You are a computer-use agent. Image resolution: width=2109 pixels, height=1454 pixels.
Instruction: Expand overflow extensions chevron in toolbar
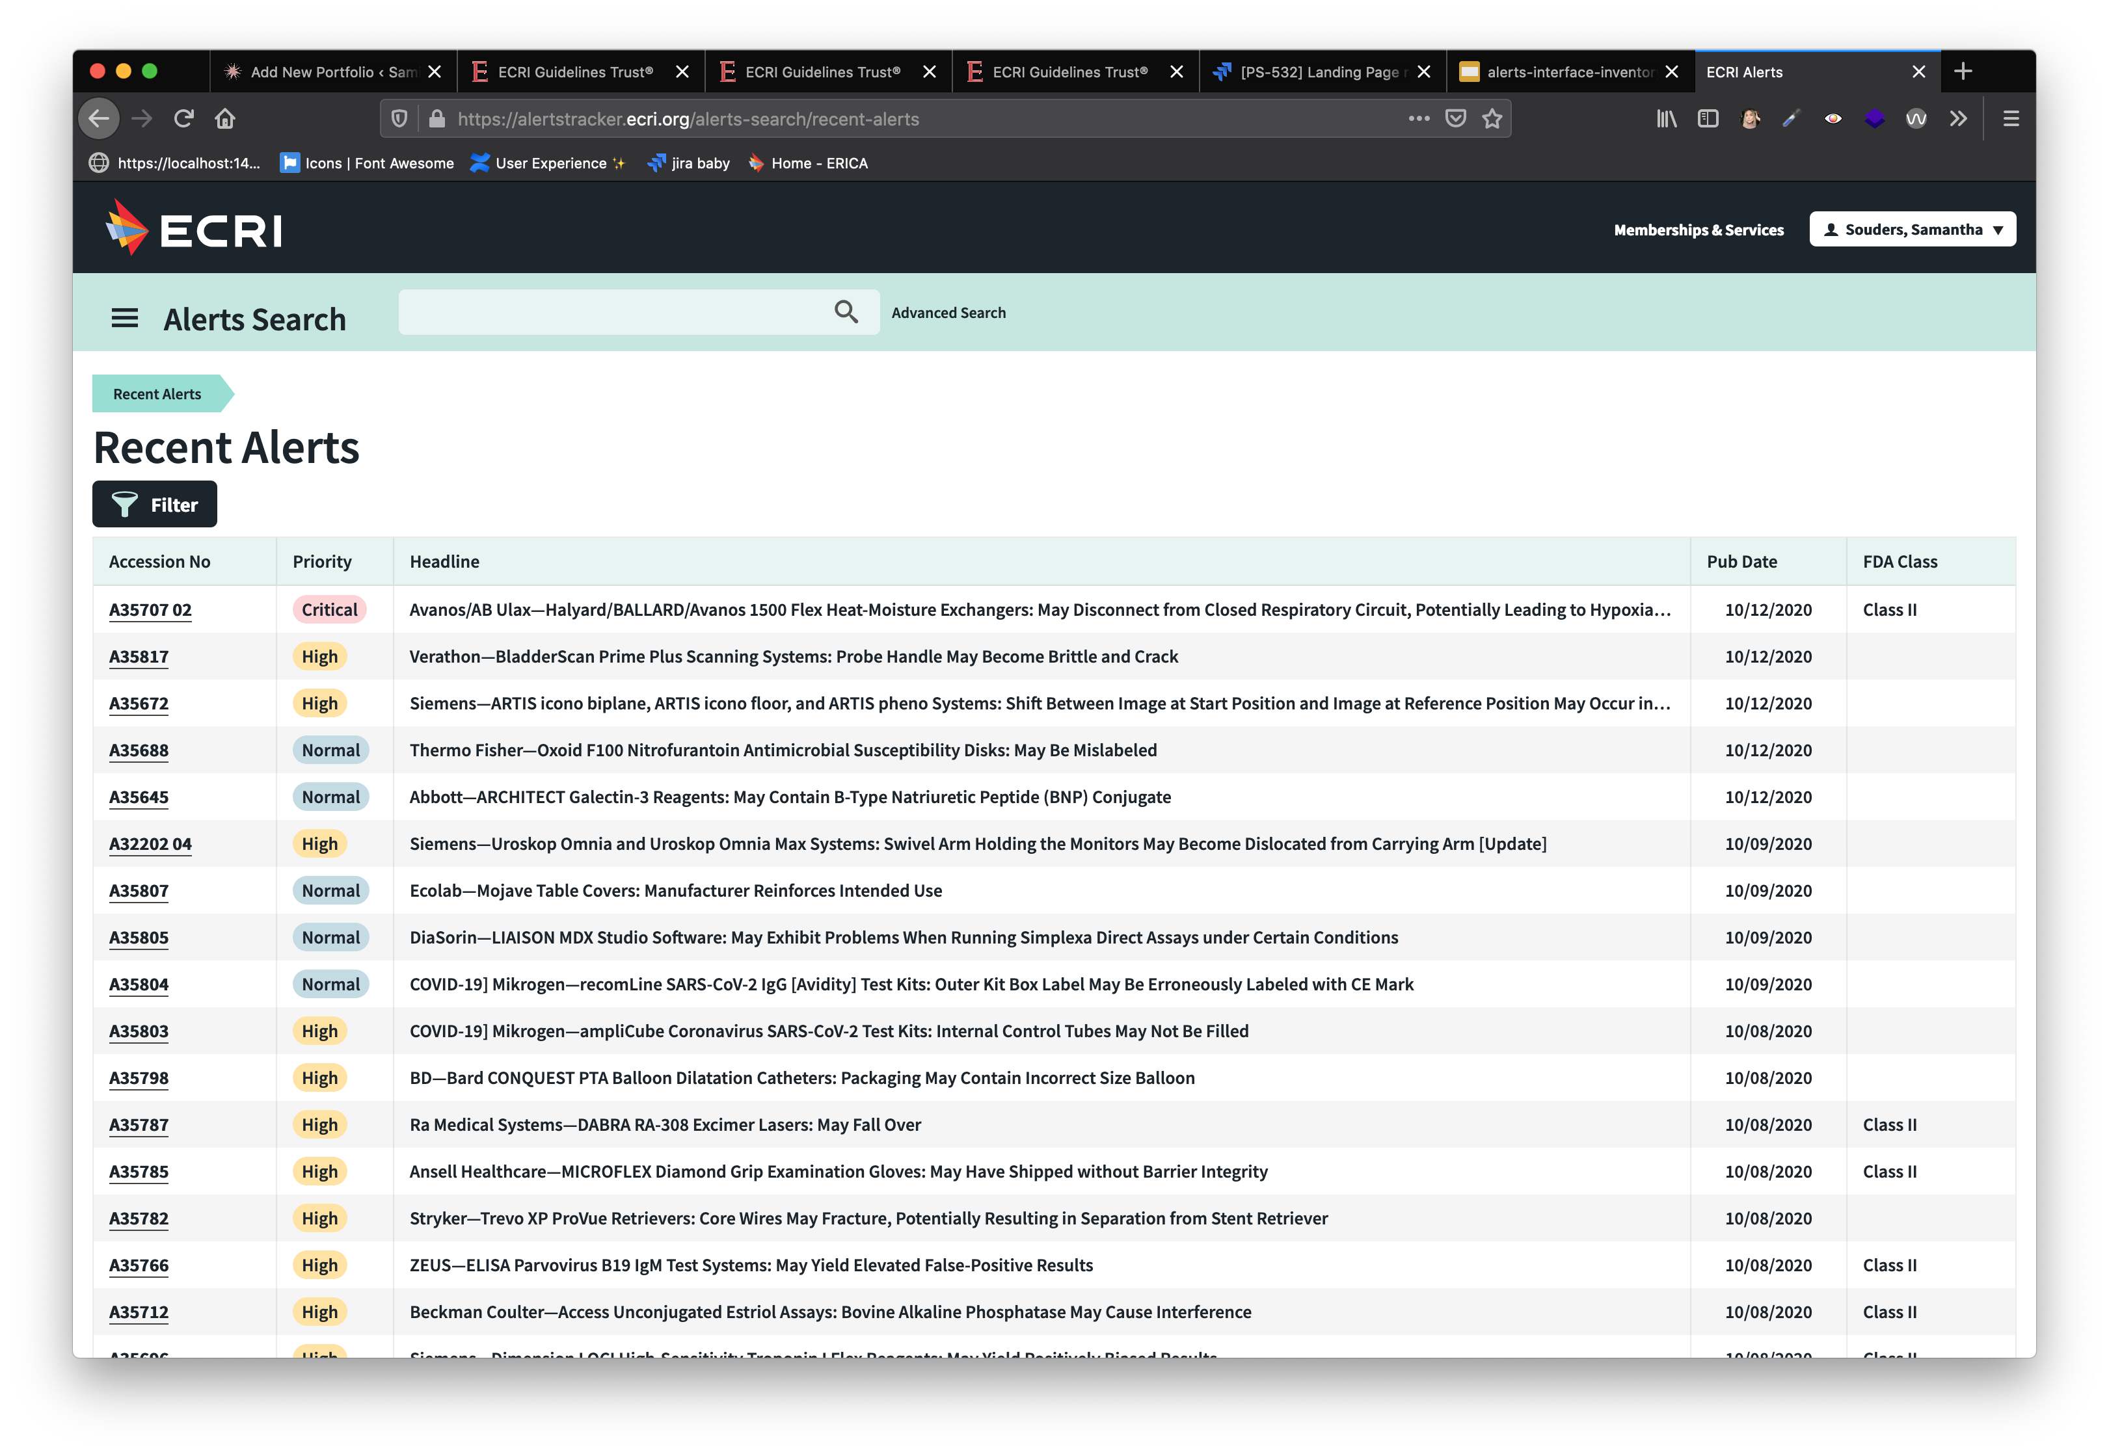tap(1957, 118)
